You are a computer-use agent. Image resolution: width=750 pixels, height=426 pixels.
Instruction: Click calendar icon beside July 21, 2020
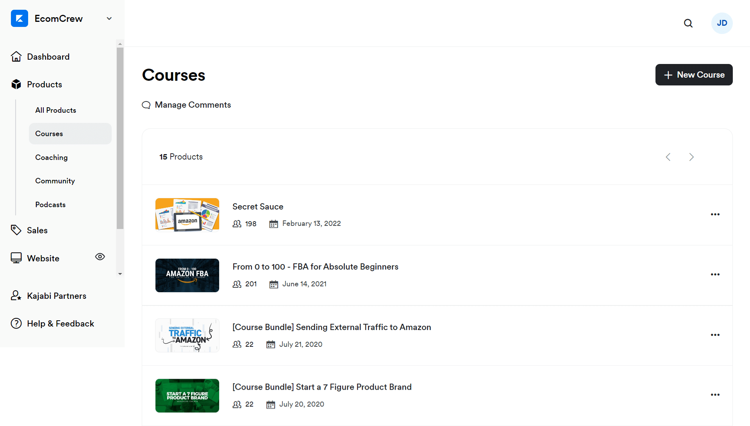(271, 344)
